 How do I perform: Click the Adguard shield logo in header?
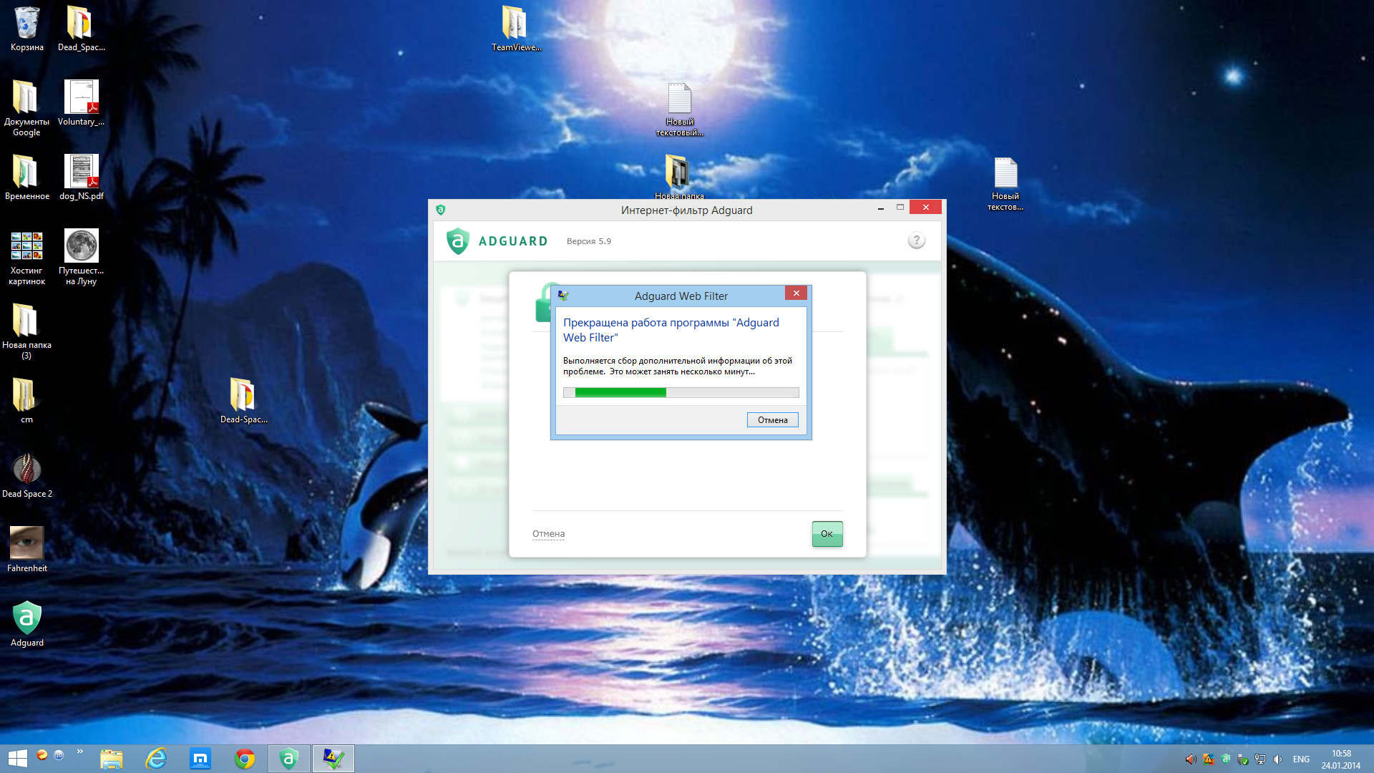[x=458, y=241]
